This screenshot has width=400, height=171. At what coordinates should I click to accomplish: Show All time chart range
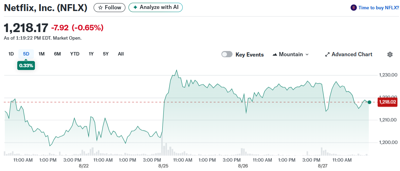click(x=121, y=54)
